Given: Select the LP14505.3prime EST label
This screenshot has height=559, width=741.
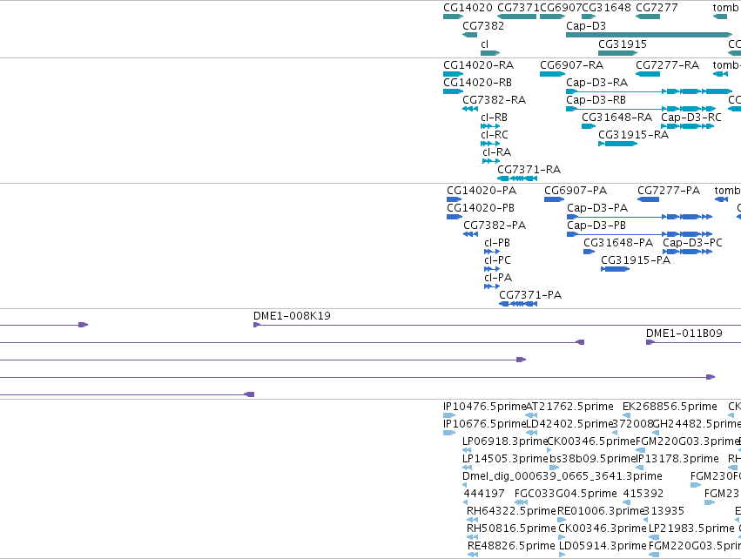Looking at the screenshot, I should click(x=505, y=459).
